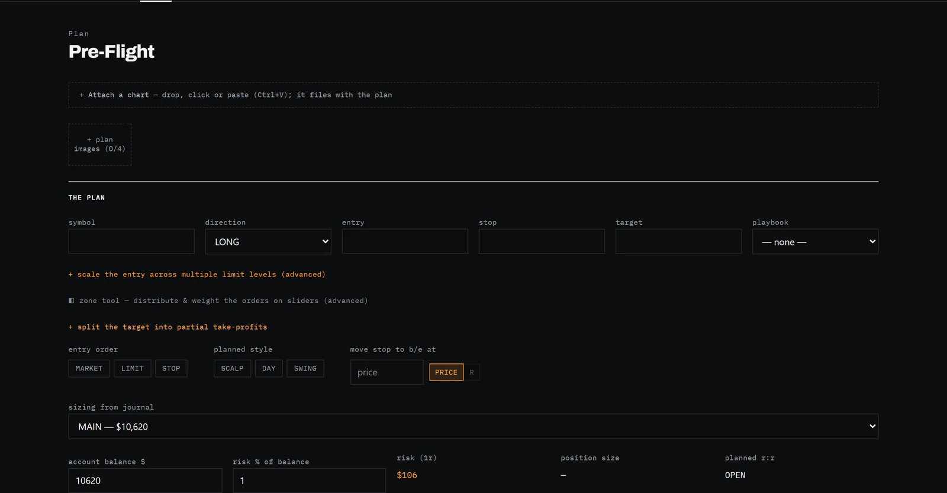Open the zone tool advanced option
The image size is (947, 493).
tap(218, 301)
